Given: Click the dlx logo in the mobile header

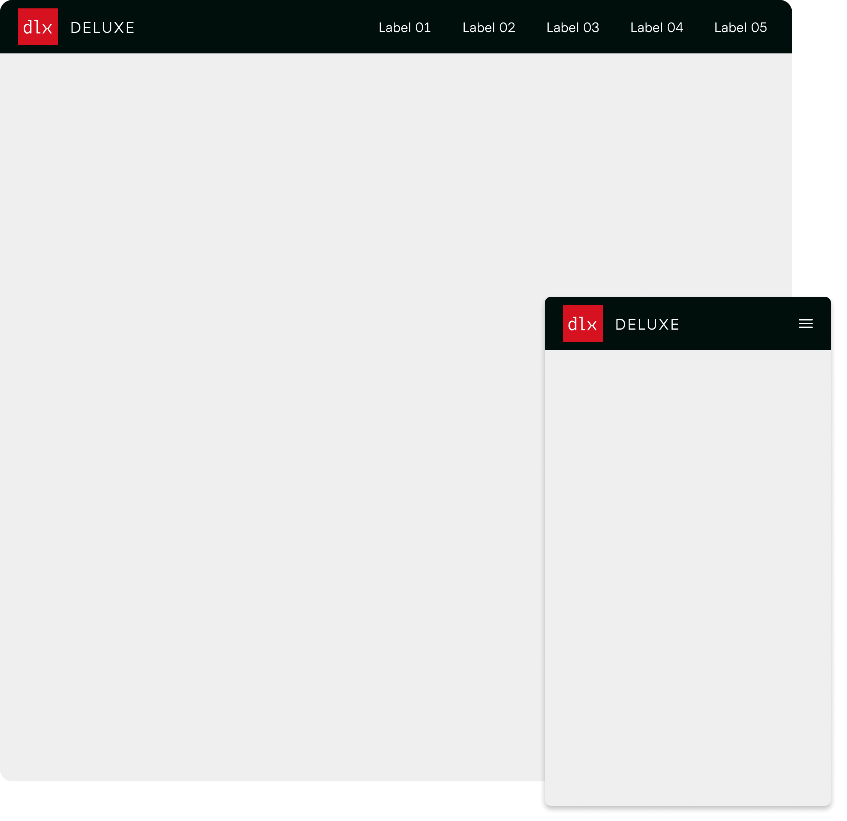Looking at the screenshot, I should 583,324.
